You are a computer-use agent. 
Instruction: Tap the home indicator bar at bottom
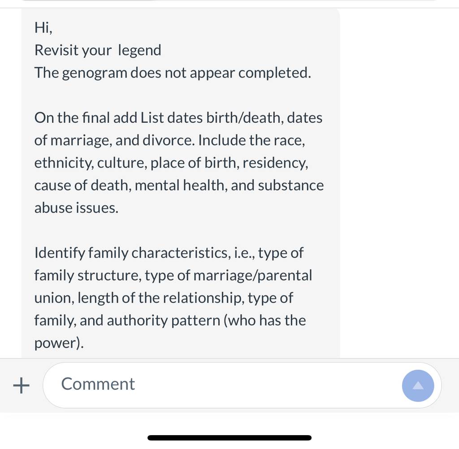click(x=229, y=438)
